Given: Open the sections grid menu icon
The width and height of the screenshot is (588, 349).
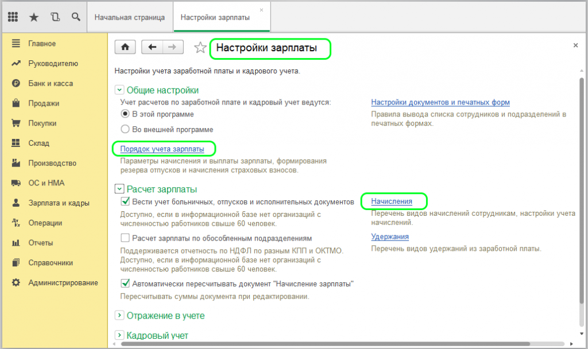Looking at the screenshot, I should click(13, 17).
